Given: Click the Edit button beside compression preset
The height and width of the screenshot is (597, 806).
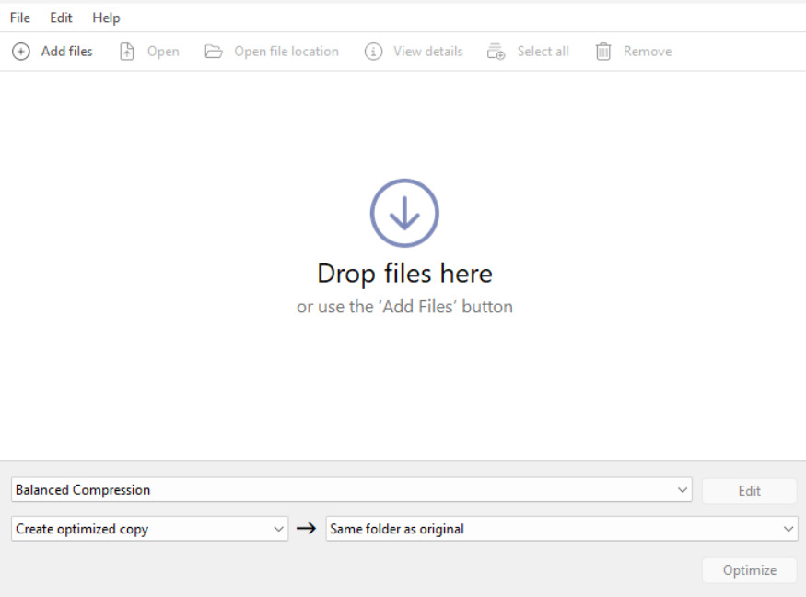Looking at the screenshot, I should click(749, 490).
